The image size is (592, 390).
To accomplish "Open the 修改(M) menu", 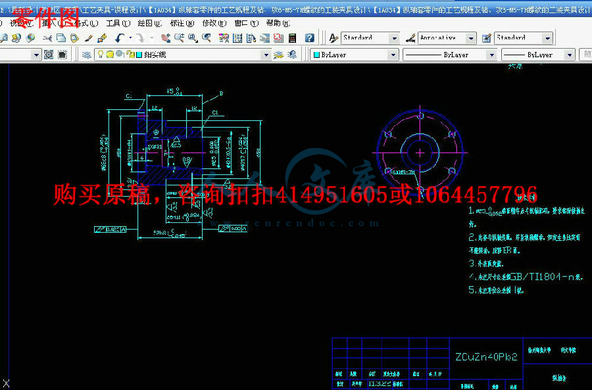I will [214, 24].
